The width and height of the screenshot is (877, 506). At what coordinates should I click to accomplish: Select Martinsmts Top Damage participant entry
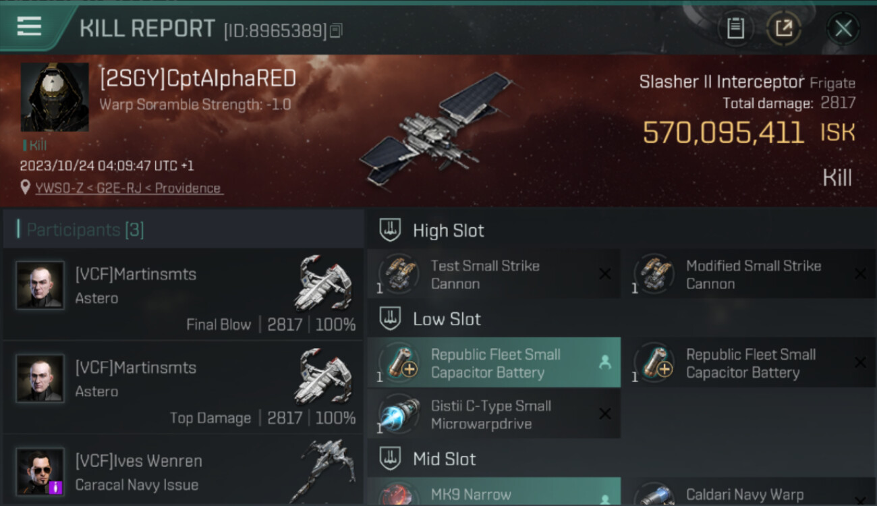183,387
